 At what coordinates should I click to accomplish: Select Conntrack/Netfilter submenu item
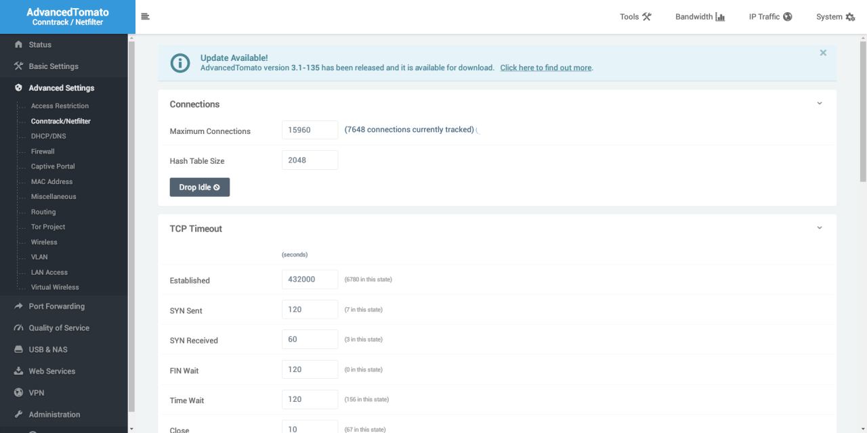coord(60,121)
